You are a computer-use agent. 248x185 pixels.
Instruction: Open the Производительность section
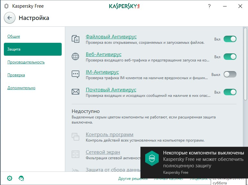point(26,62)
